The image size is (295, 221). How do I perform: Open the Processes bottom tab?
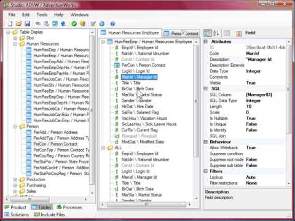[69, 207]
